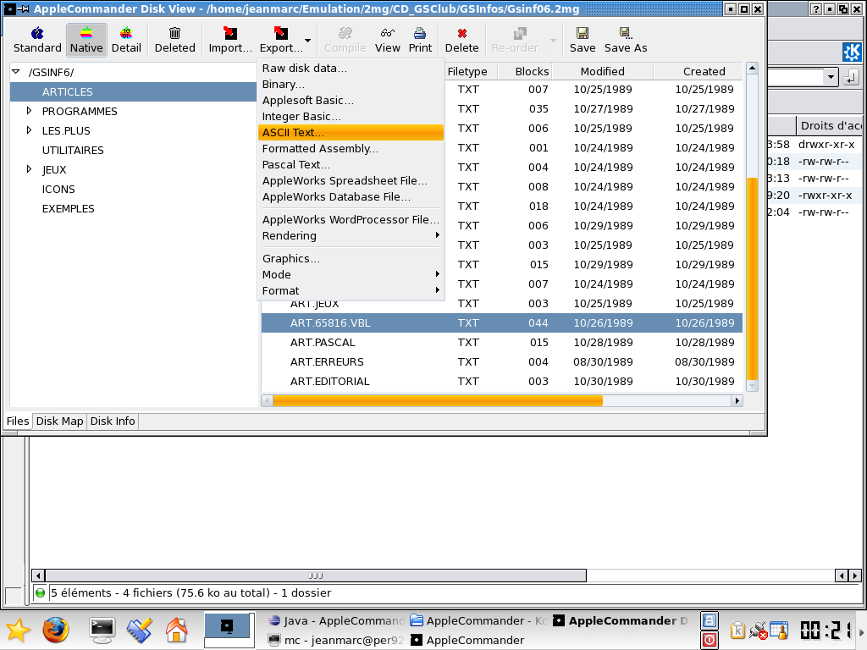This screenshot has height=650, width=867.
Task: Click the file list vertical scrollbar thumb
Action: (752, 279)
